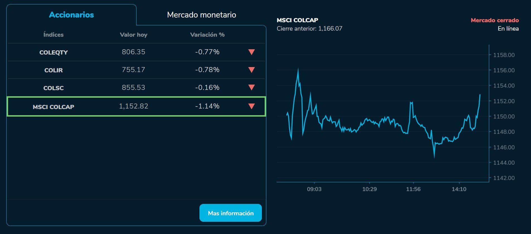Switch to the Accionarios tab
Image resolution: width=531 pixels, height=234 pixels.
point(71,14)
